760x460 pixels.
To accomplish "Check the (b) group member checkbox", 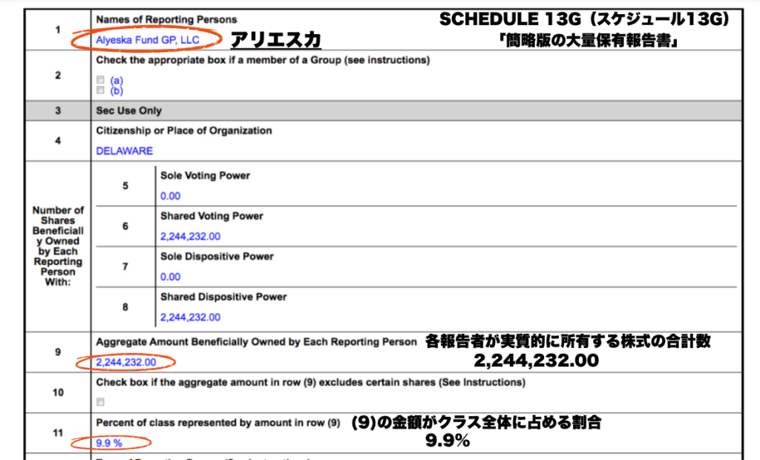I will [100, 91].
